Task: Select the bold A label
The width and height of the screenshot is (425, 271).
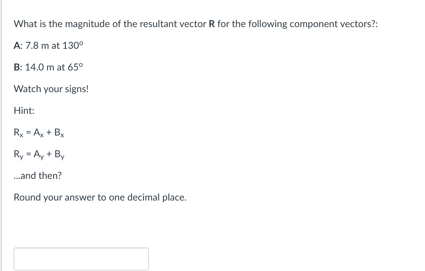Action: coord(17,46)
